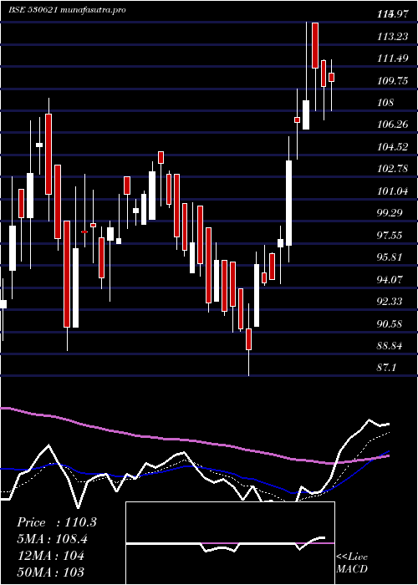The image size is (418, 585).
Task: Select the '5MA : 108.4' readout
Action: (x=54, y=539)
